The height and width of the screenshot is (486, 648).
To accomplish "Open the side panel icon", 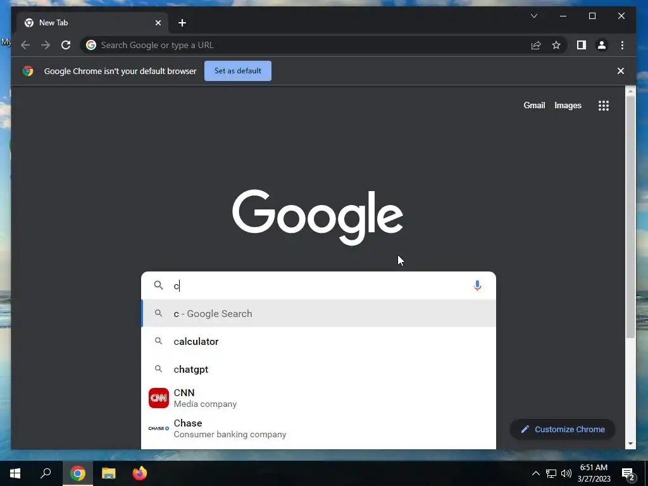I will pos(582,45).
